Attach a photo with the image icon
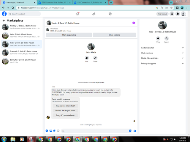The image size is (190, 142). 51,131
